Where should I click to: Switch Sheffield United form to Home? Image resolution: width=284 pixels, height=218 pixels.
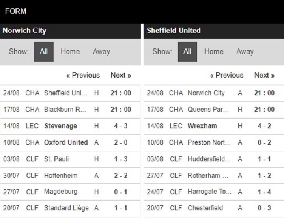coord(214,52)
